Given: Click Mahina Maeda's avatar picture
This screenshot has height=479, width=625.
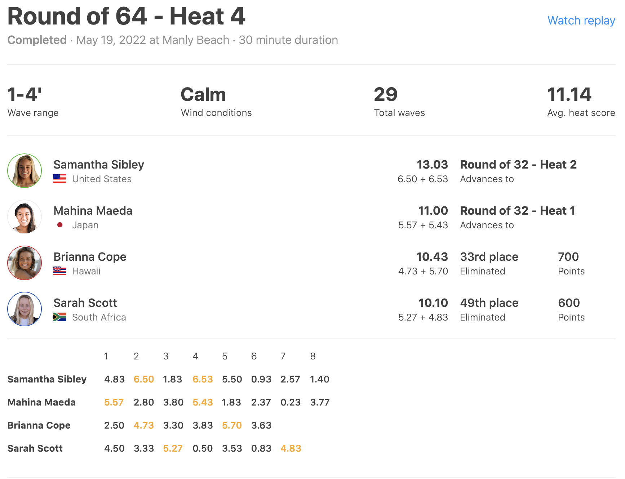Looking at the screenshot, I should point(25,217).
